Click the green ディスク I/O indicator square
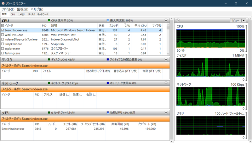 (49, 60)
